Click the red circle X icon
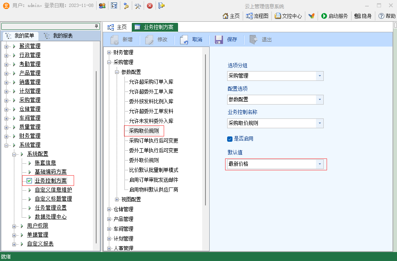Viewport: 397px width, 261px height. [150, 6]
